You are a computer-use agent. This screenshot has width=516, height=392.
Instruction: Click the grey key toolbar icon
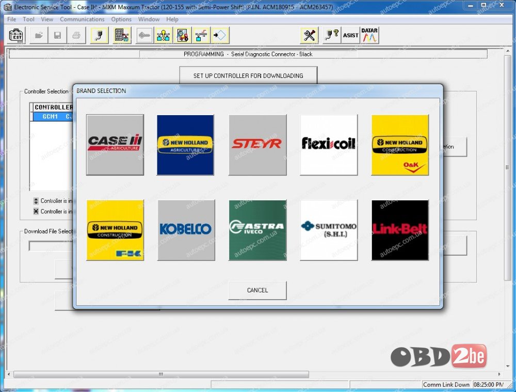144,35
